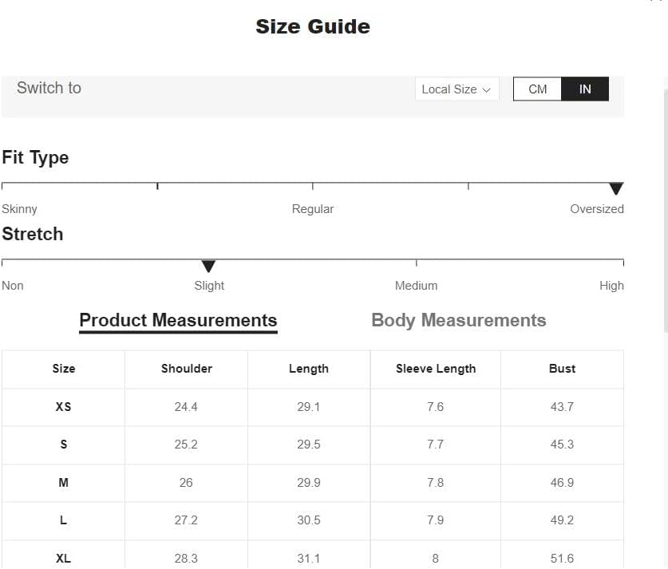
Task: Click the Medium stretch label
Action: [x=417, y=286]
